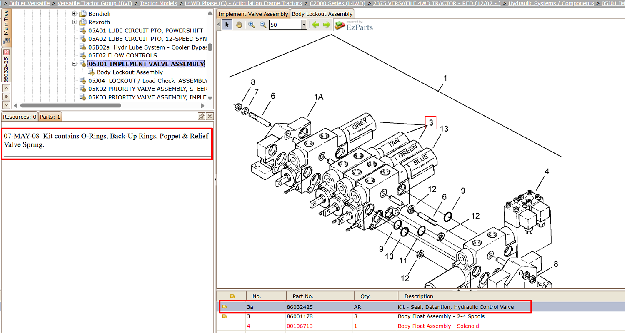Open the L4WD Phase (C) breadcrumb link
The image size is (625, 333).
click(244, 3)
